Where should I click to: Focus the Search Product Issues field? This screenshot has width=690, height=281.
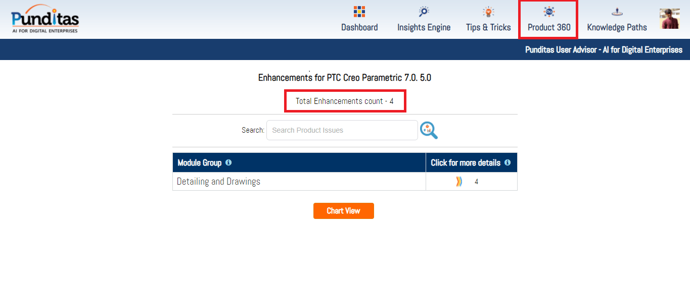pyautogui.click(x=342, y=130)
